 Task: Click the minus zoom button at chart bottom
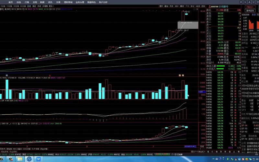204,149
